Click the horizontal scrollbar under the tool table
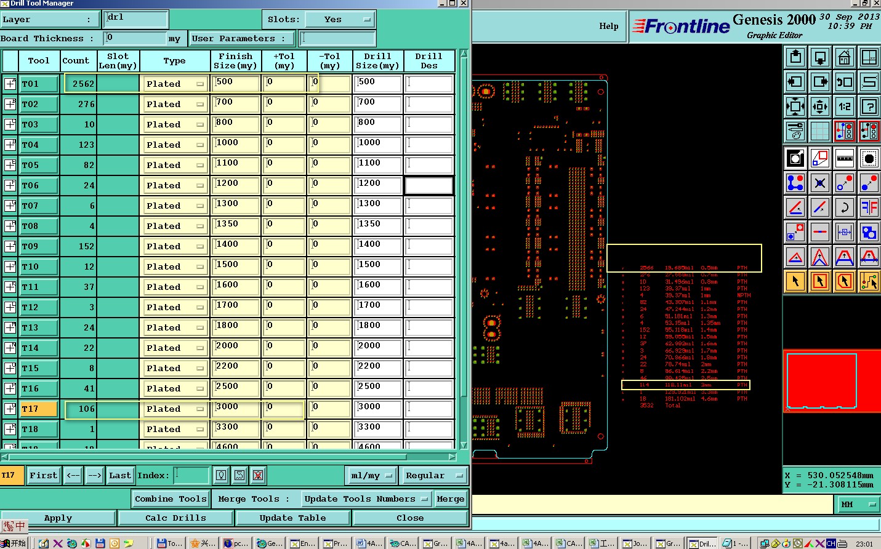The image size is (881, 549). pos(228,457)
